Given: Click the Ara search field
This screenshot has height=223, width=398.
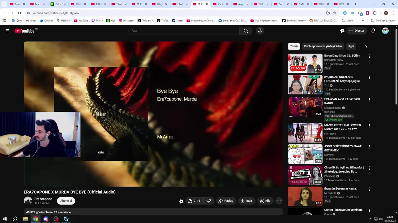Looking at the screenshot, I should 183,31.
